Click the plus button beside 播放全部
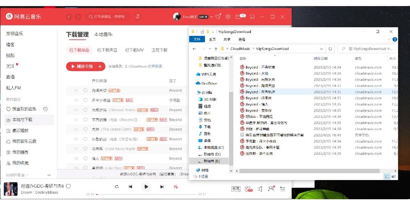The width and height of the screenshot is (410, 205). (x=100, y=66)
